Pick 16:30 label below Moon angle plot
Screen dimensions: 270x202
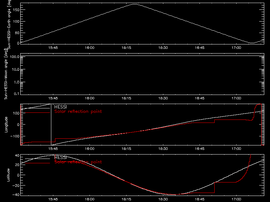pos(163,98)
